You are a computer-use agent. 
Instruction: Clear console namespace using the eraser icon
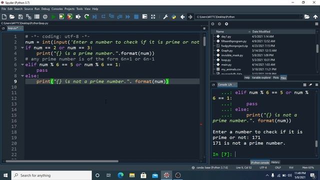310,84
